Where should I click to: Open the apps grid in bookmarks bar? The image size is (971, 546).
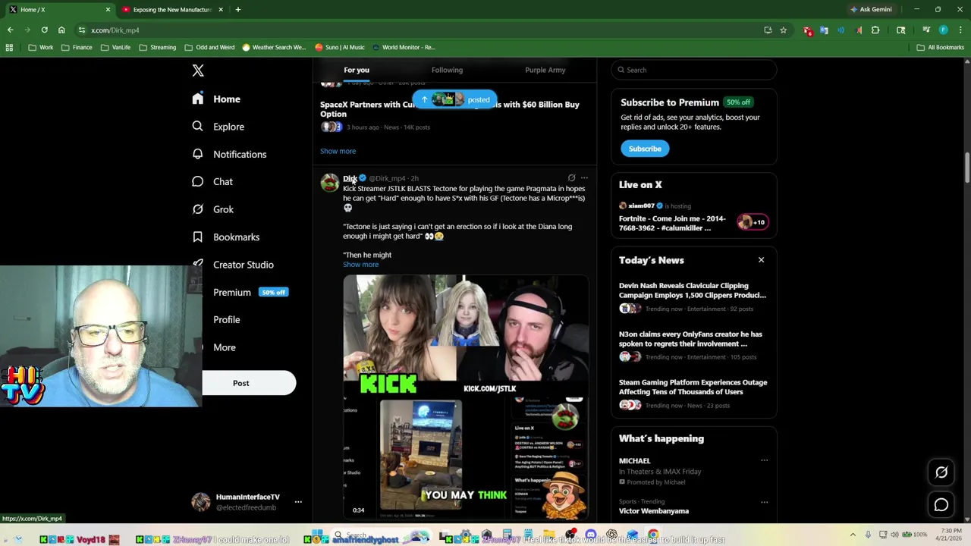9,47
